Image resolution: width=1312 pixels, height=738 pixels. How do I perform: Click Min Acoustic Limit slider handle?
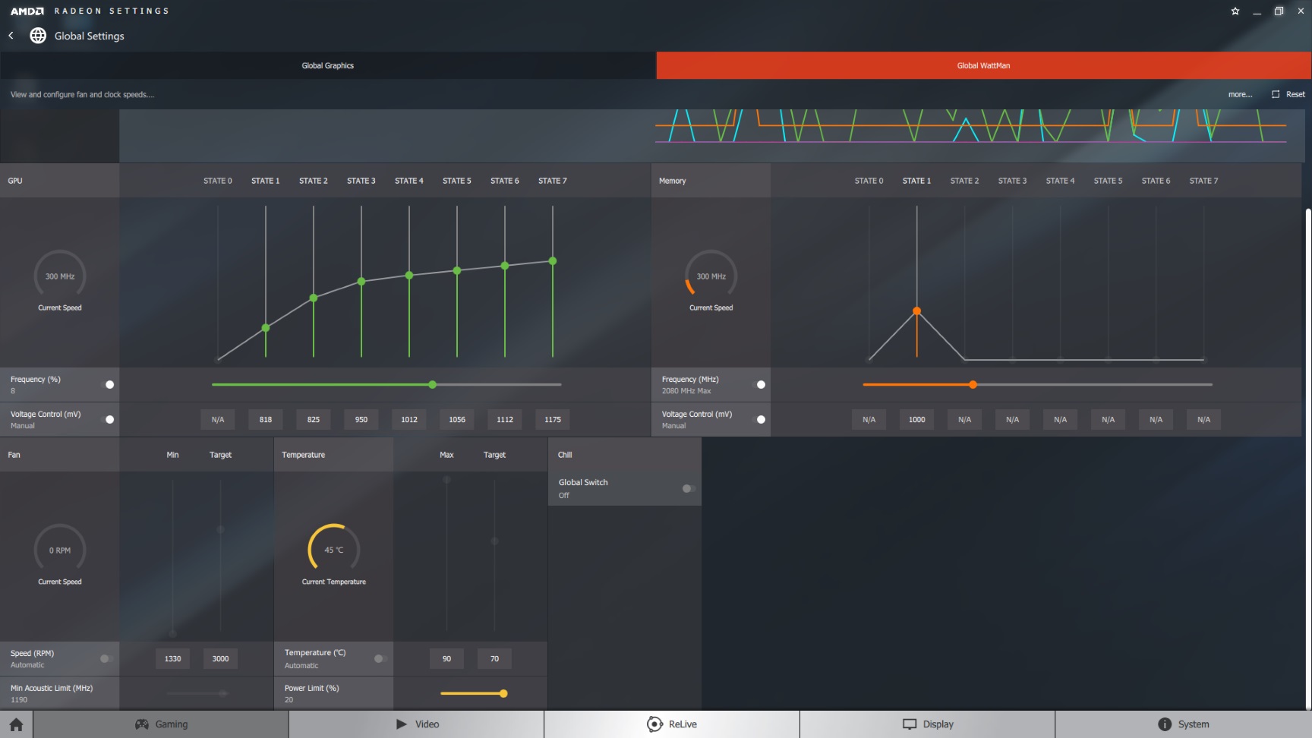pos(222,693)
